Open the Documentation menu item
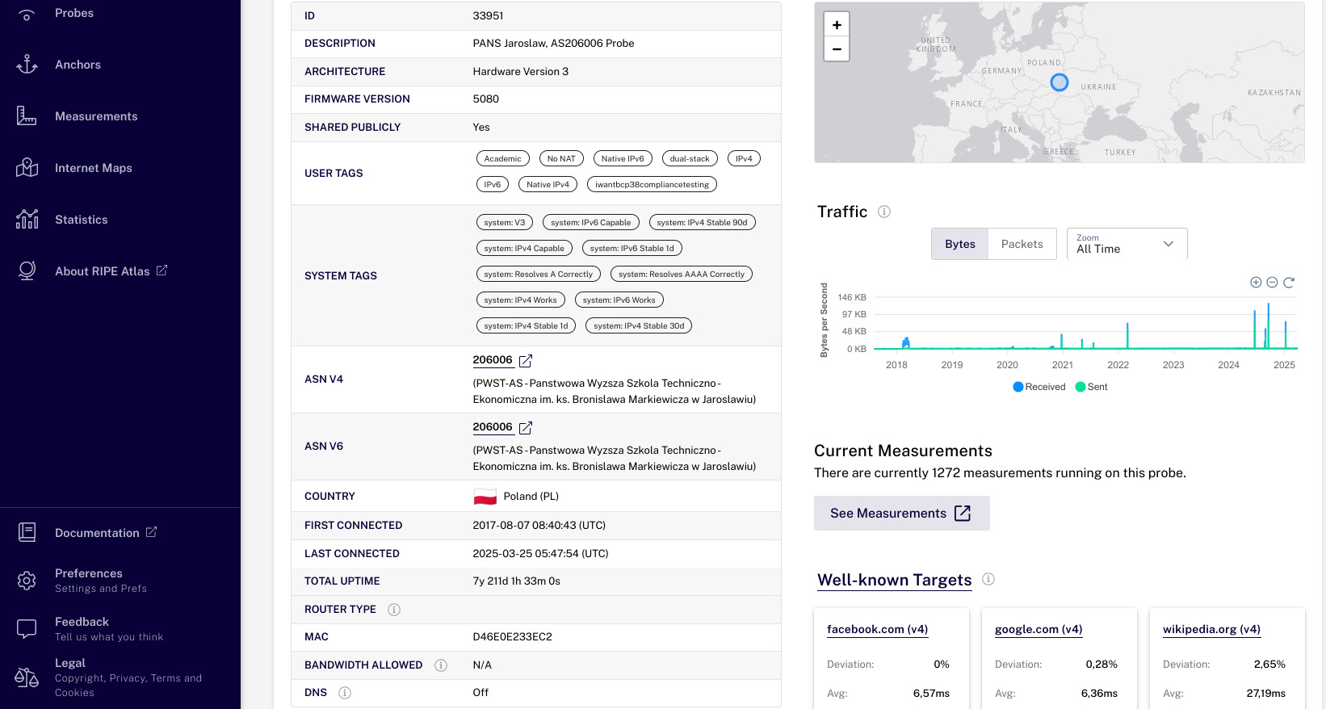The image size is (1326, 709). point(97,533)
